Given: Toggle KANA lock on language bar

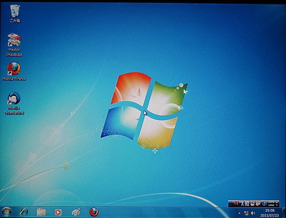Looking at the screenshot, I should (x=271, y=205).
